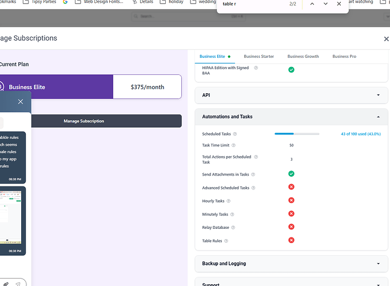Viewport: 390px width, 286px height.
Task: Click the Scheduled Tasks usage progress bar
Action: coord(297,134)
